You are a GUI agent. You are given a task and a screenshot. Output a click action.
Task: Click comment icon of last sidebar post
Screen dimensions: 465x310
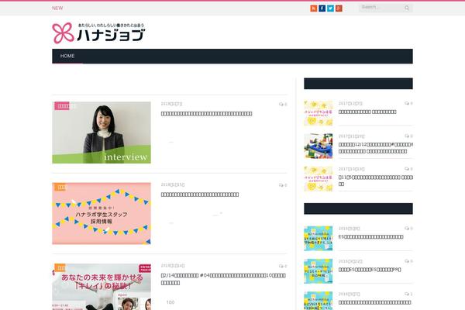point(408,294)
